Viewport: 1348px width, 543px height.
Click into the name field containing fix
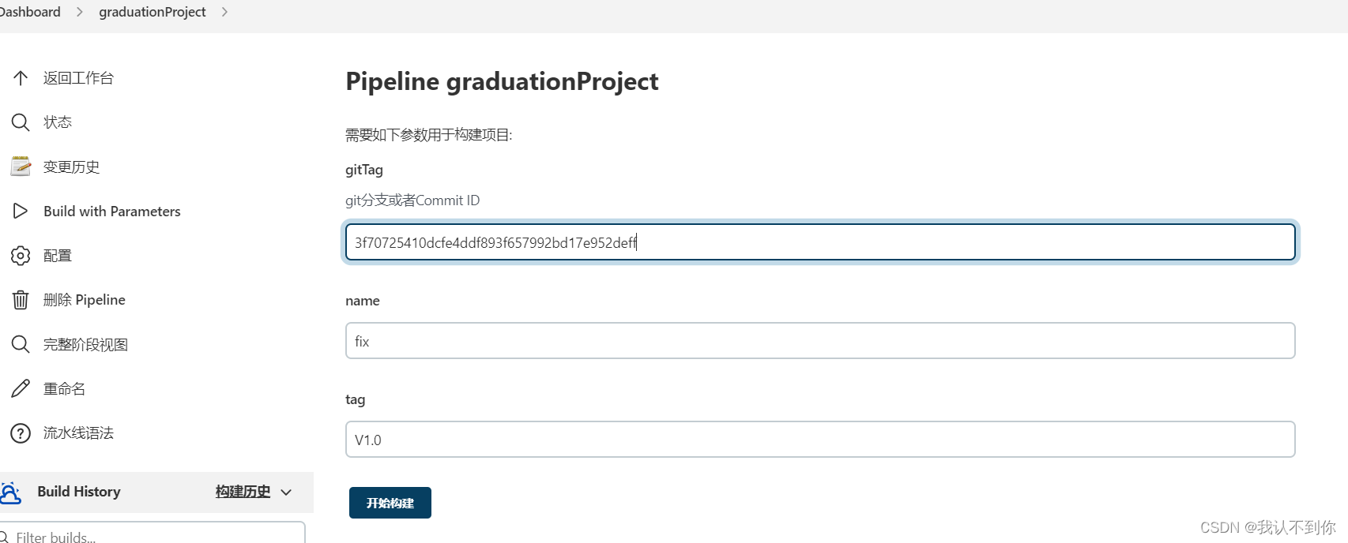click(820, 341)
